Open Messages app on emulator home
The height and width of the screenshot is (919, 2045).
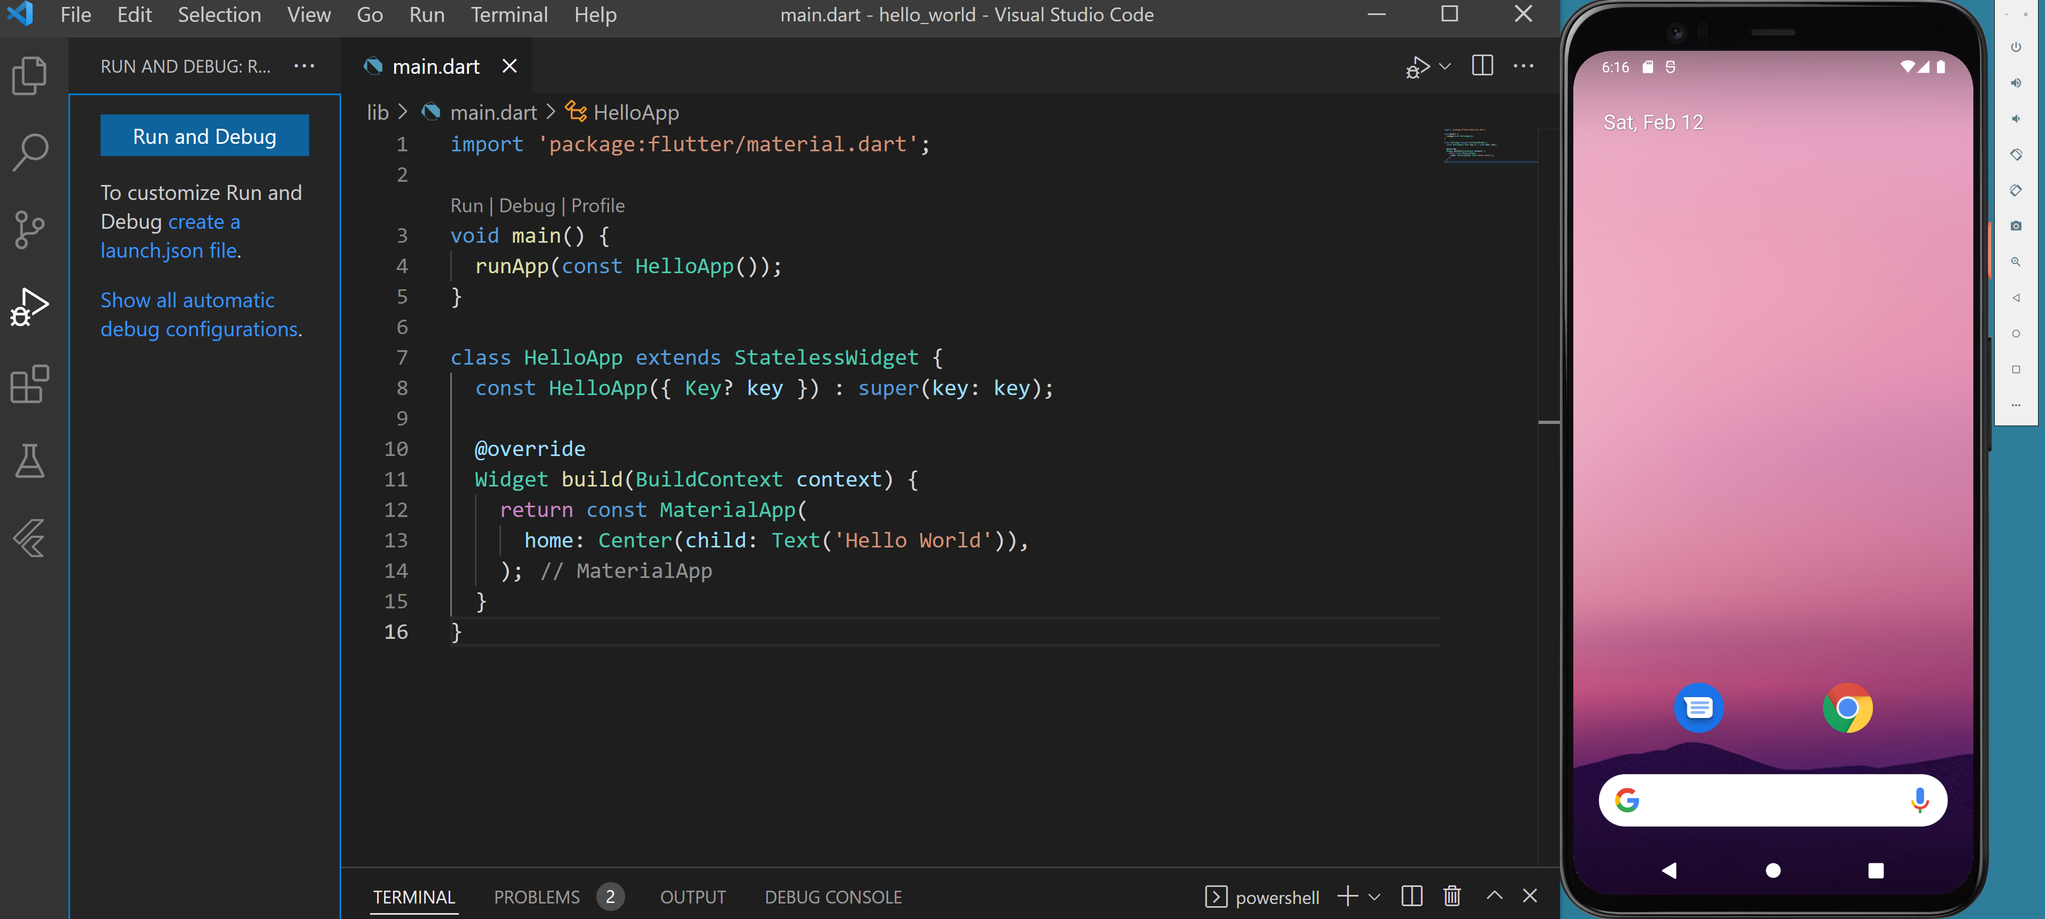point(1698,707)
